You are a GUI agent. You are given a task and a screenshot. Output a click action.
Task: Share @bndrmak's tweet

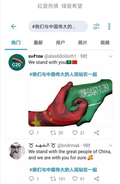[x=97, y=179]
